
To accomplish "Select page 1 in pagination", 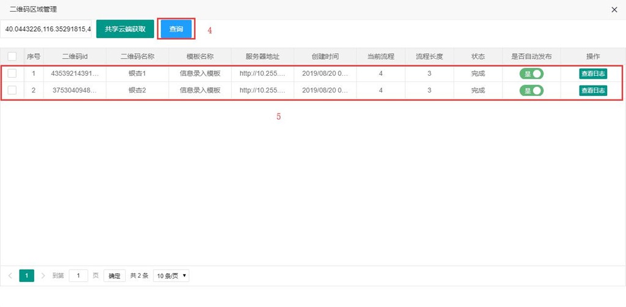I will pos(26,276).
